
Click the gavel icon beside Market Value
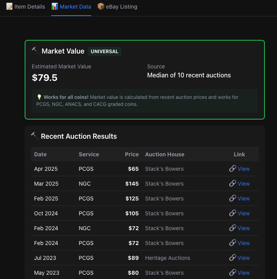[x=36, y=51]
